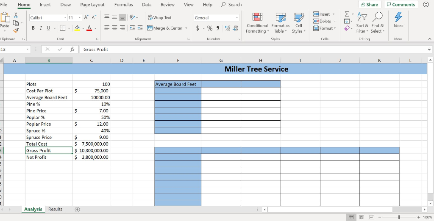
Task: Click the Copy icon
Action: (x=16, y=23)
